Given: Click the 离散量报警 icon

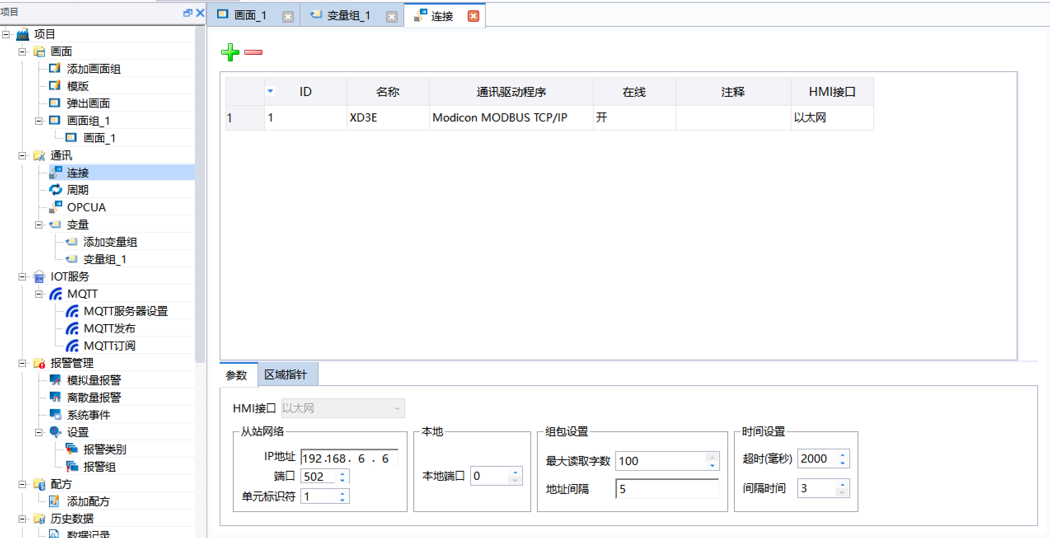Looking at the screenshot, I should click(55, 397).
